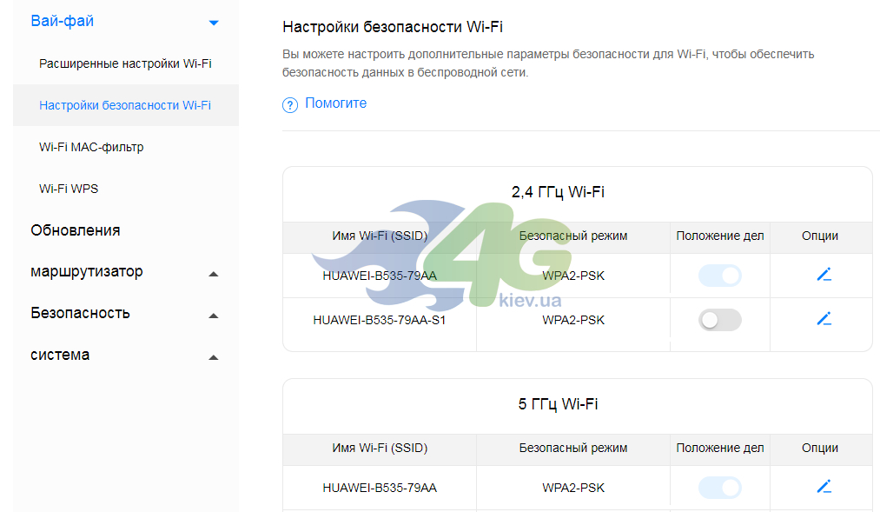This screenshot has width=880, height=512.
Task: Collapse the Вай-фай menu section arrow
Action: point(213,23)
